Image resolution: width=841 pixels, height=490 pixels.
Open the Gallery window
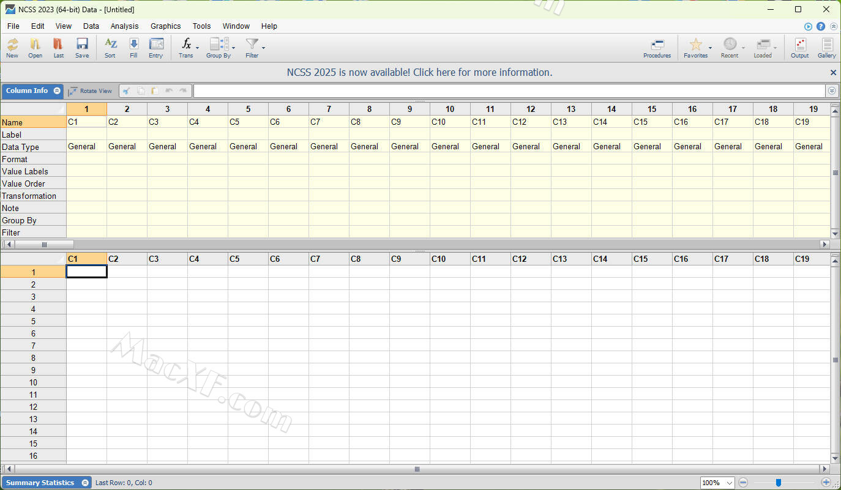pyautogui.click(x=827, y=47)
